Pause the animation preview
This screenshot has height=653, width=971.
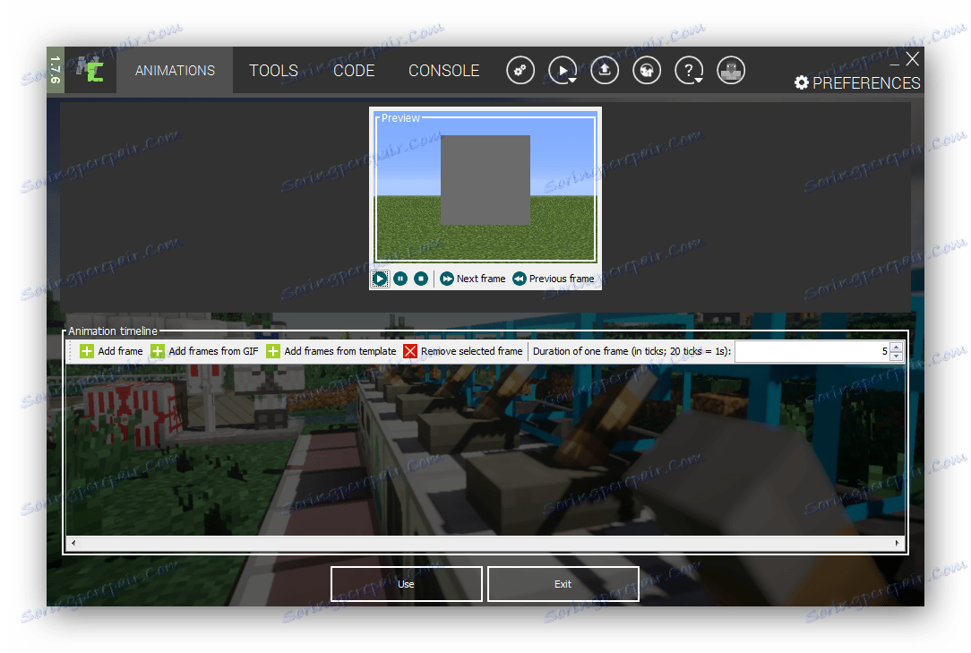[x=400, y=279]
